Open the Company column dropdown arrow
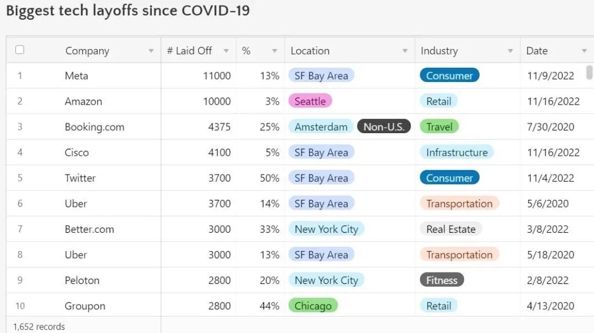The height and width of the screenshot is (333, 594). [151, 51]
